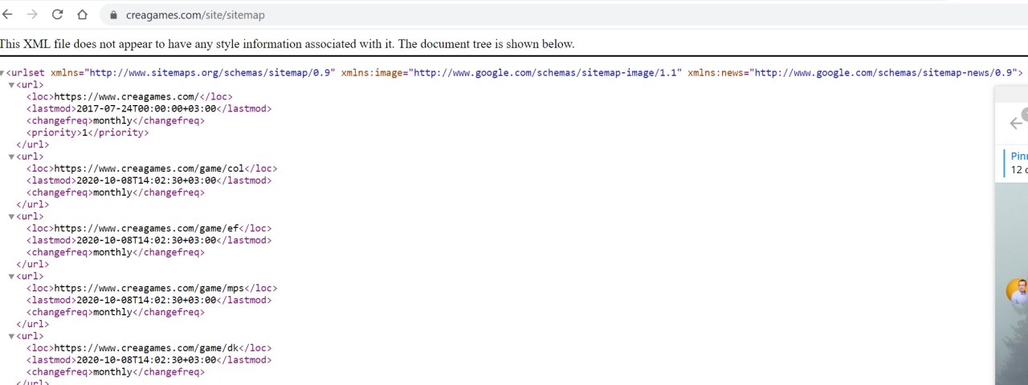
Task: Click the loc text https://www.creagames.com/game/mps
Action: coord(149,288)
